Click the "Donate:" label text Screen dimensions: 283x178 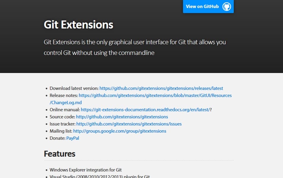coord(57,138)
